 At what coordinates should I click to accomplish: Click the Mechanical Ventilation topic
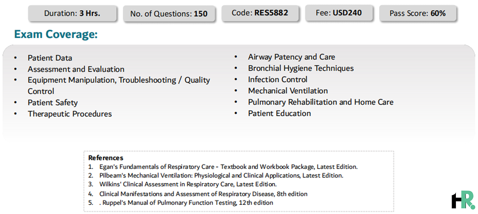288,91
